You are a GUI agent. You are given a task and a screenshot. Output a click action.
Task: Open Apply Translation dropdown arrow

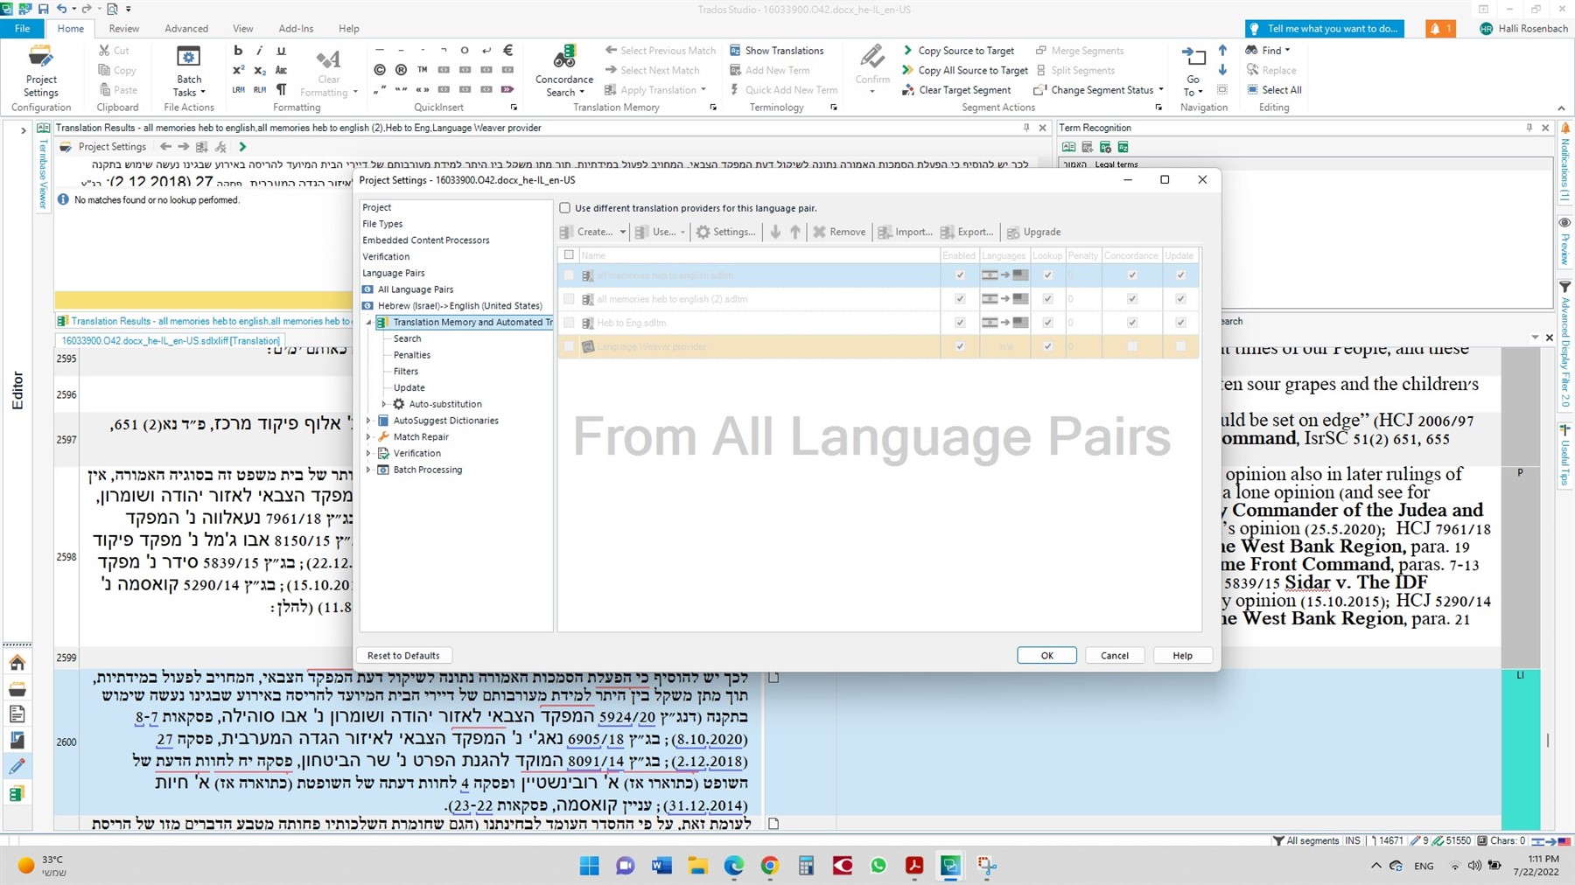[703, 90]
